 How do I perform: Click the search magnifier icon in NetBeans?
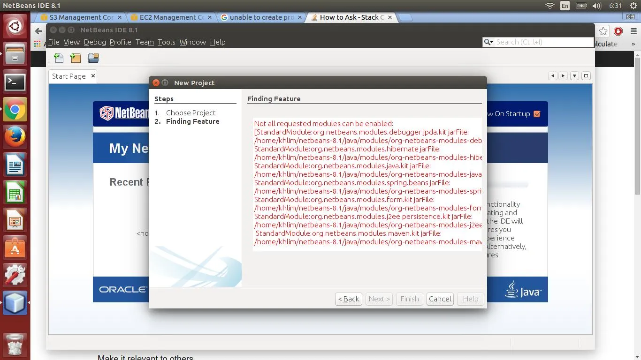coord(488,42)
